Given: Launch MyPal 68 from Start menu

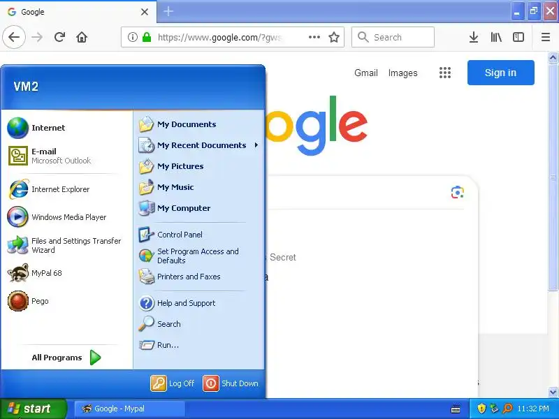Looking at the screenshot, I should click(67, 273).
